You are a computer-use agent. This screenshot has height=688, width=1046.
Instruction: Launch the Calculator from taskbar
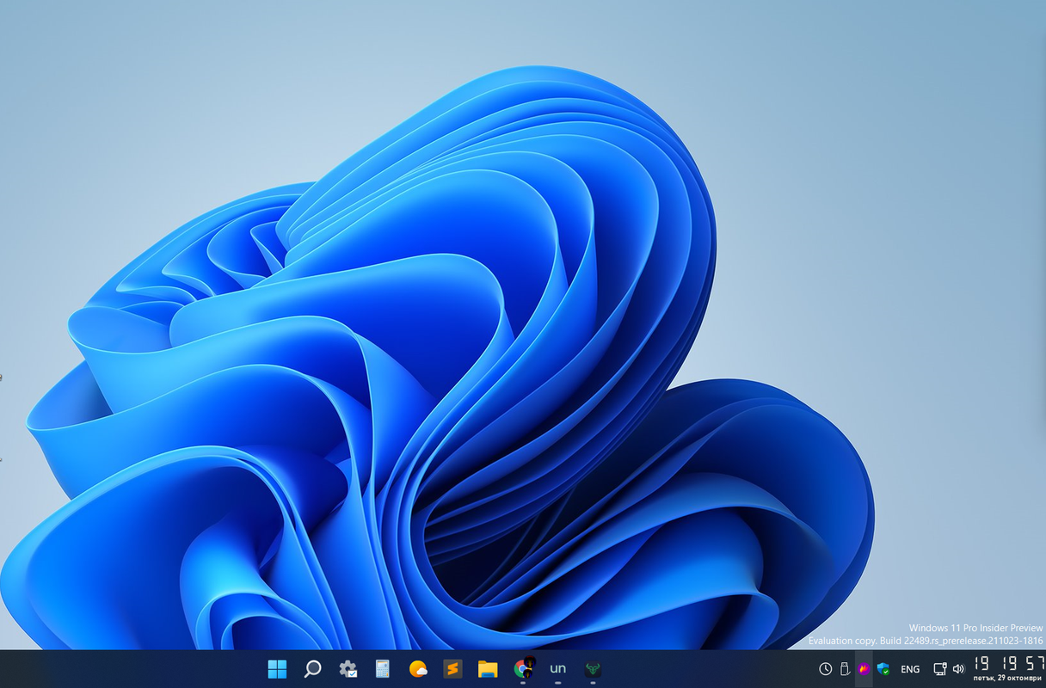[383, 668]
